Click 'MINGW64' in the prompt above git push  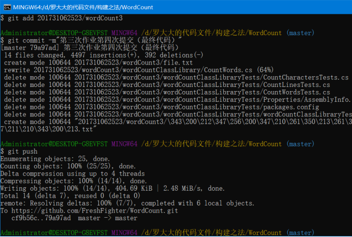coord(124,144)
